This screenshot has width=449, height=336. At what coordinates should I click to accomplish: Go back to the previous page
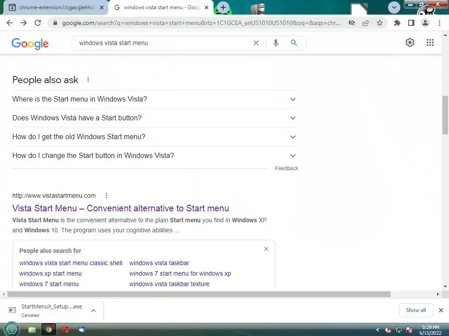[x=10, y=23]
